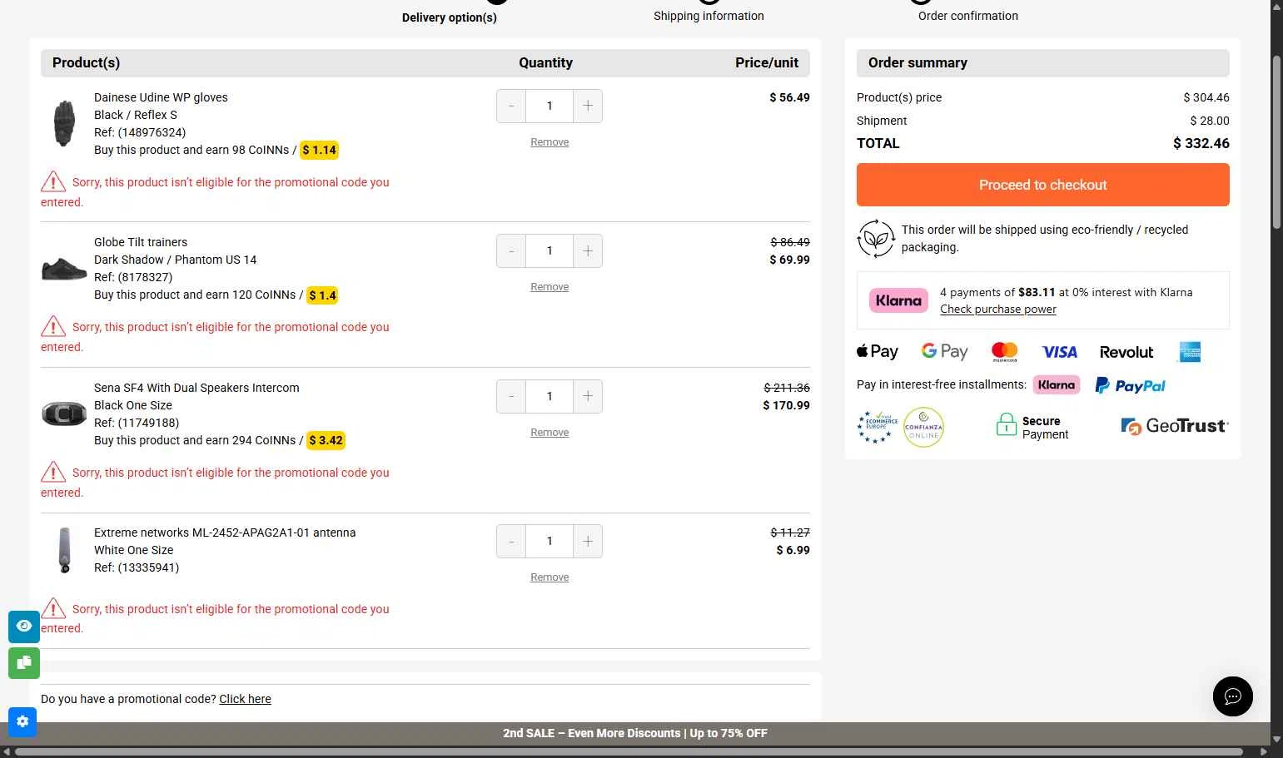Click the green copy documents icon
1283x758 pixels.
pyautogui.click(x=24, y=663)
